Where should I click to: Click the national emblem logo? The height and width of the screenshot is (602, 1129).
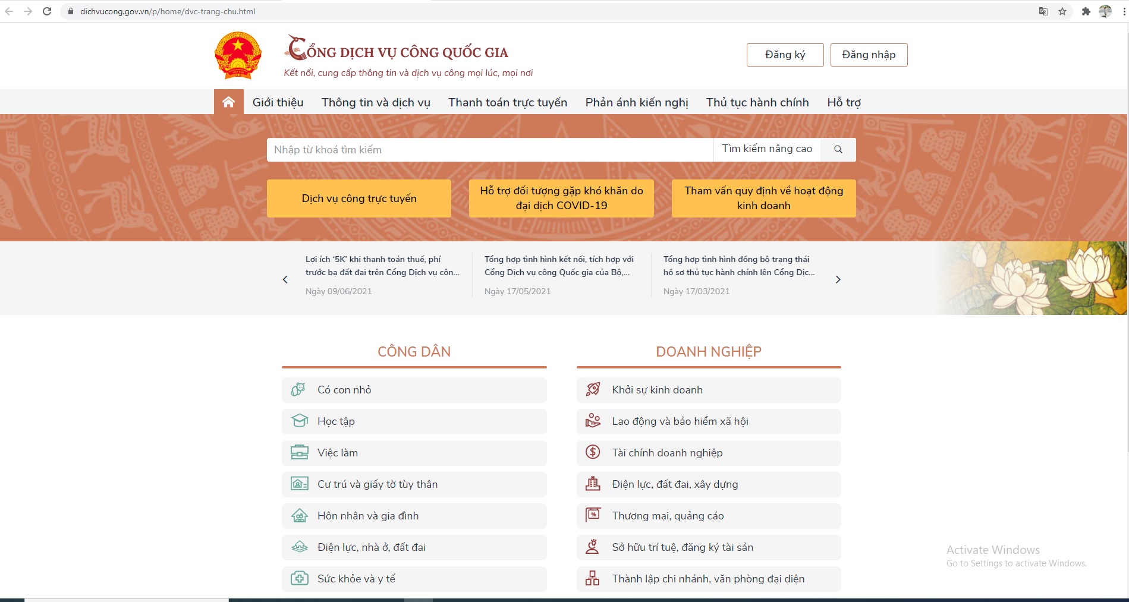238,56
